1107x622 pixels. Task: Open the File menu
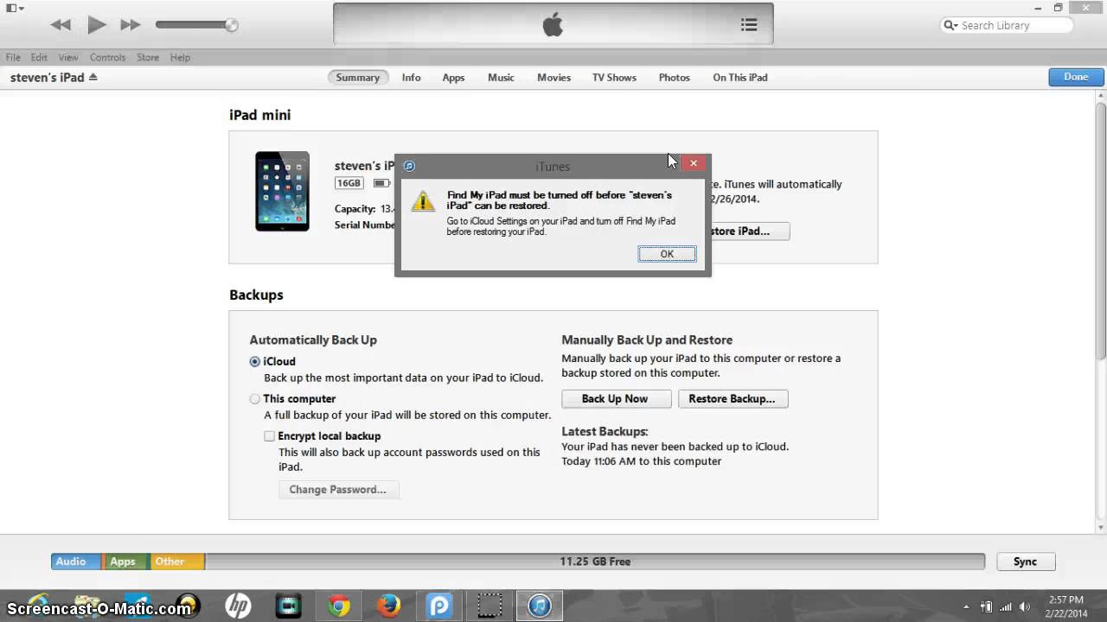point(13,57)
